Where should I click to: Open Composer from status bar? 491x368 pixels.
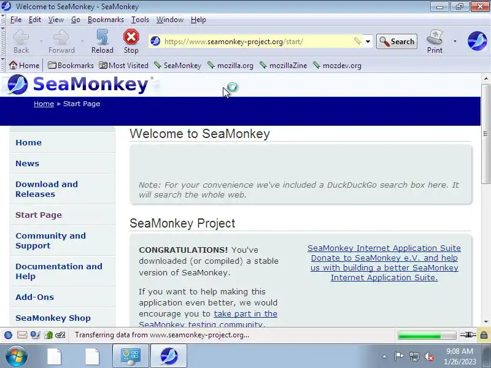35,335
